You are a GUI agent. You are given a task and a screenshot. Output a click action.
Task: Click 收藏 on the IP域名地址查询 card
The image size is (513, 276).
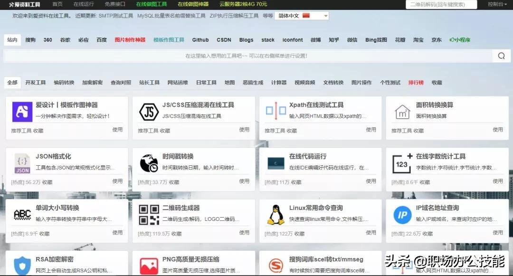(427, 234)
